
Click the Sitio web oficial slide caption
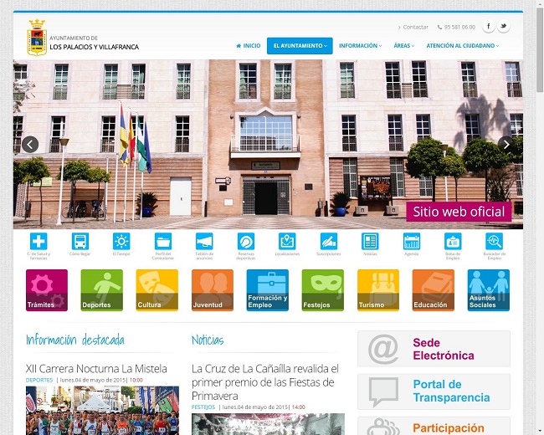click(459, 212)
